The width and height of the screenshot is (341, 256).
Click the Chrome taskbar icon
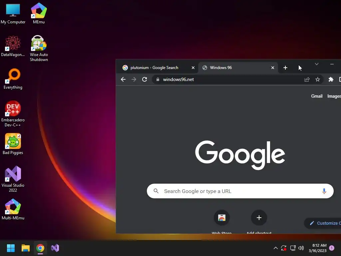tap(40, 248)
